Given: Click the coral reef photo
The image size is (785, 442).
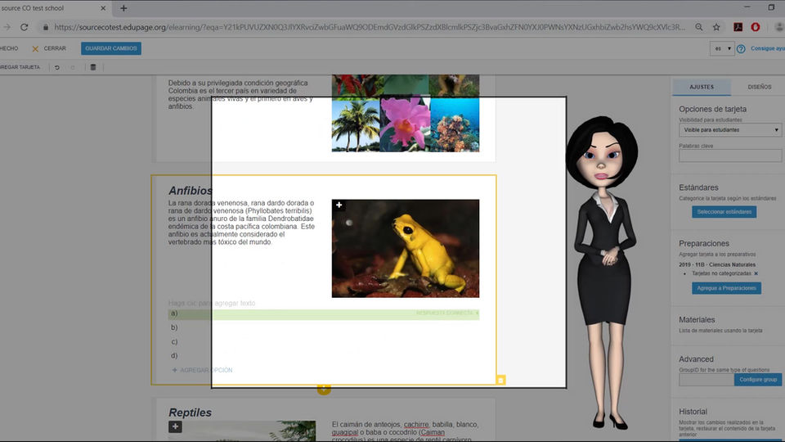Looking at the screenshot, I should tap(455, 124).
